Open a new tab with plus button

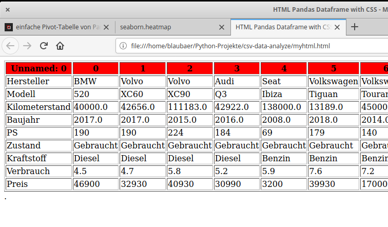coord(355,27)
